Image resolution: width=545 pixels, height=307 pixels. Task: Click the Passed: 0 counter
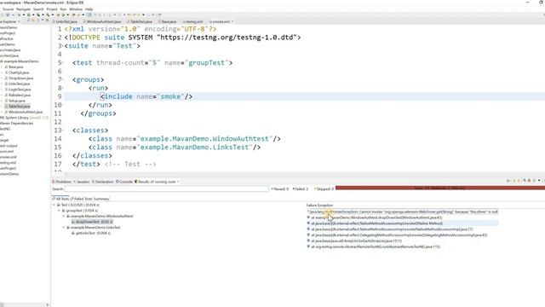coord(280,189)
